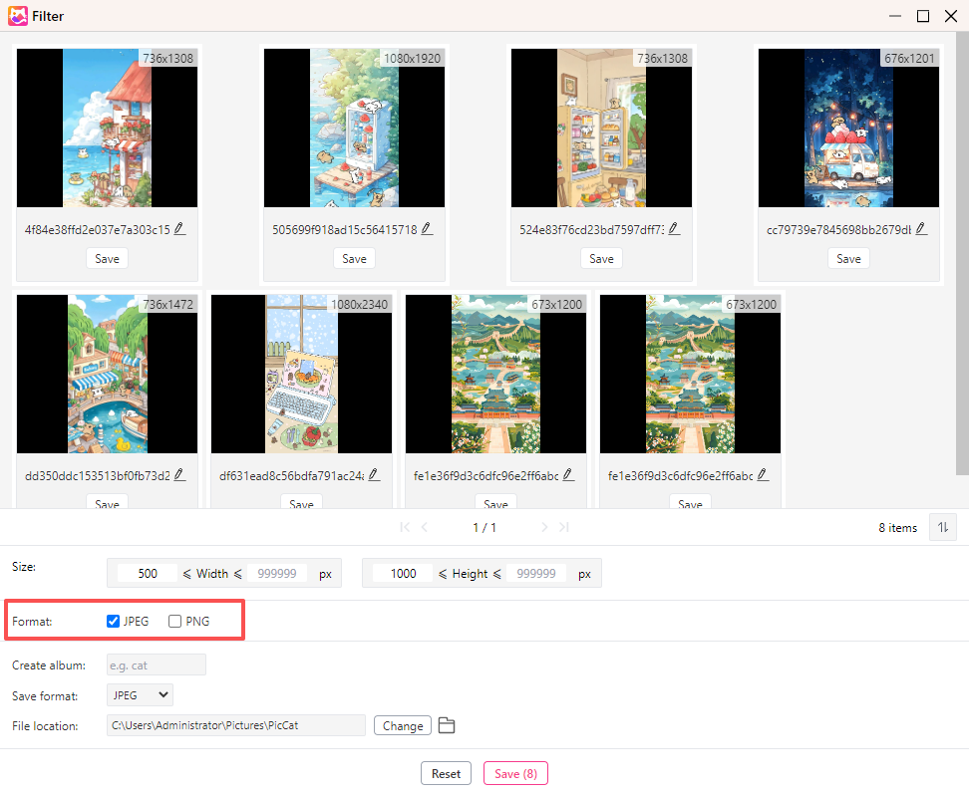Reset the filter settings

coord(447,773)
